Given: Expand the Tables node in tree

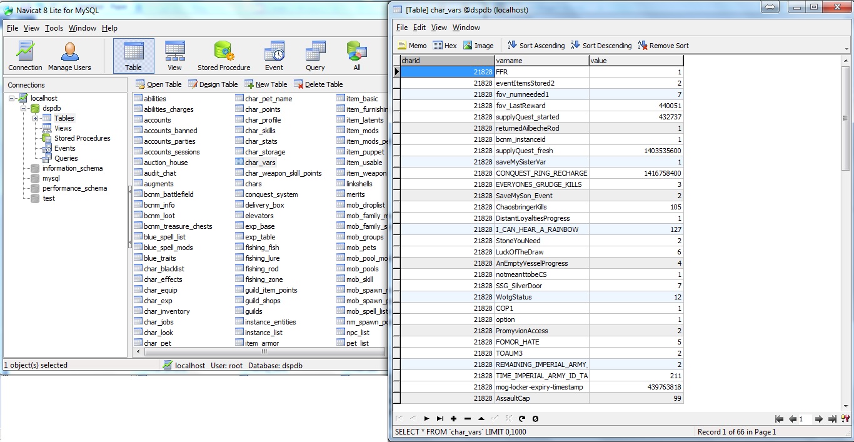Looking at the screenshot, I should click(36, 118).
